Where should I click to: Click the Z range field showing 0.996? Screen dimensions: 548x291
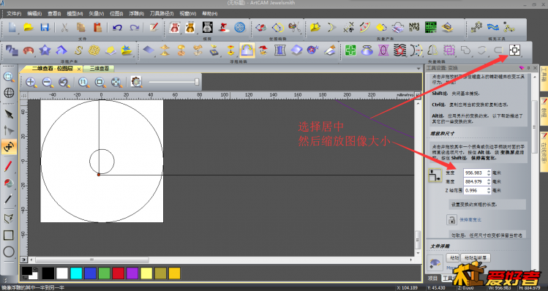[475, 190]
